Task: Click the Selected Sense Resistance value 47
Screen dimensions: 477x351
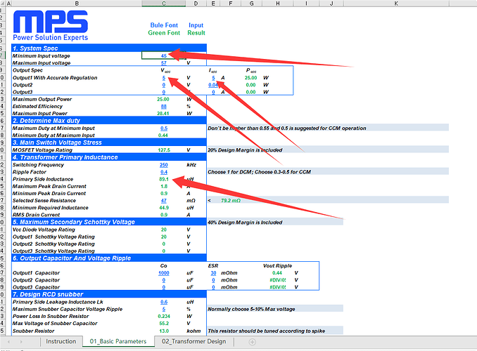Action: point(163,201)
